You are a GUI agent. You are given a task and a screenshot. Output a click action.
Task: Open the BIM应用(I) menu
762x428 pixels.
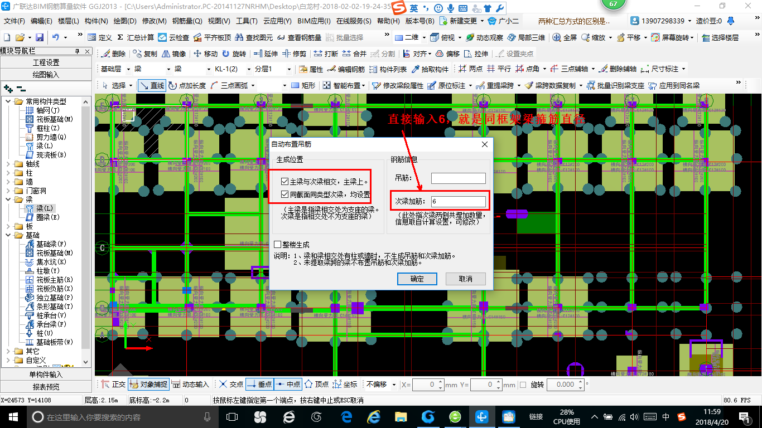pos(314,21)
